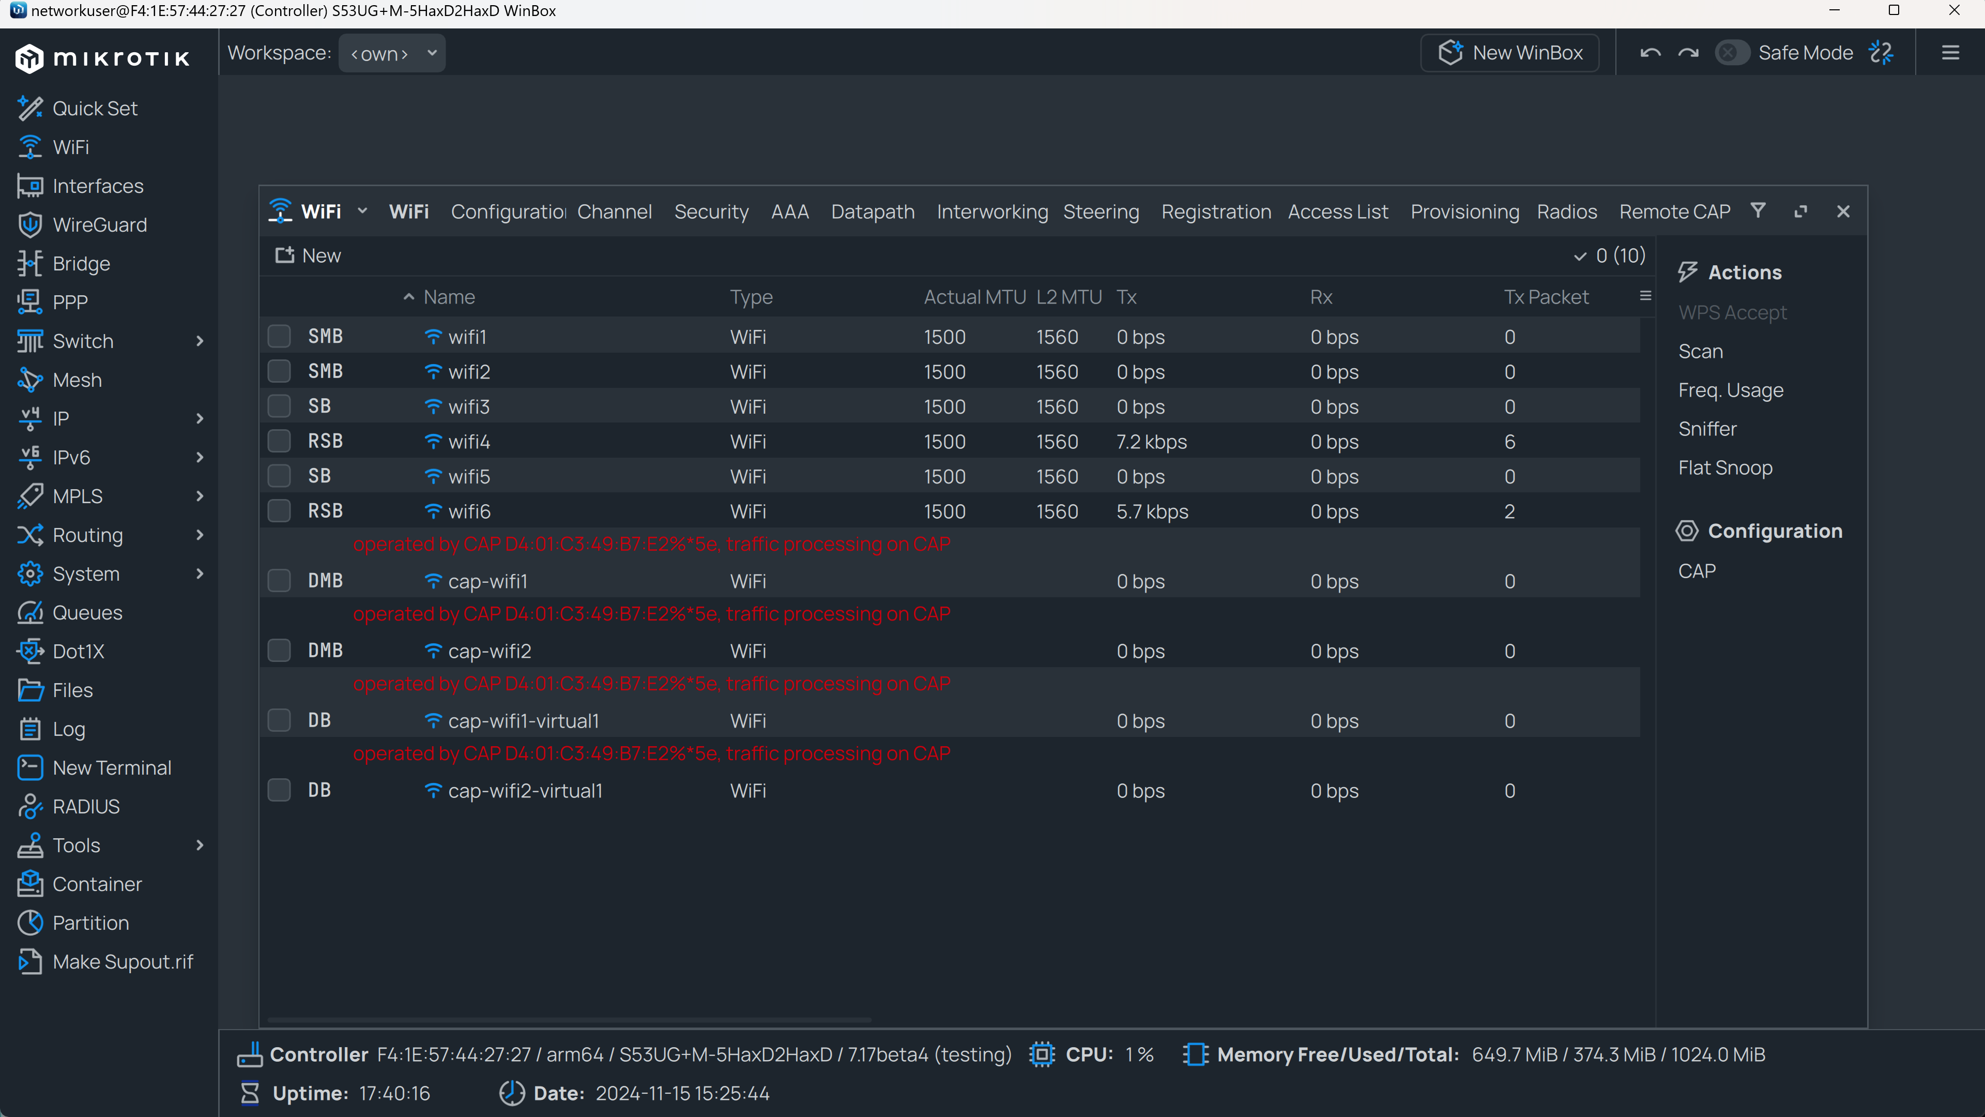
Task: Select the cap-wifi2 row checkbox
Action: click(279, 650)
